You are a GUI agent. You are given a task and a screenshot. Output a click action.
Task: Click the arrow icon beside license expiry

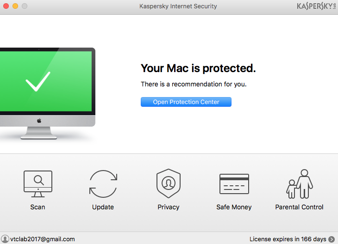point(332,239)
